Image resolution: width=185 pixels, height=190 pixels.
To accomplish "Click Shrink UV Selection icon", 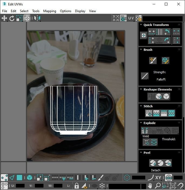I will point(47,178).
